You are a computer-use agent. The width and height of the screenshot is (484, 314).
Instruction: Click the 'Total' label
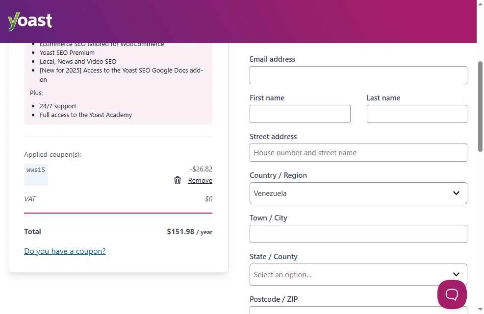[x=32, y=232]
